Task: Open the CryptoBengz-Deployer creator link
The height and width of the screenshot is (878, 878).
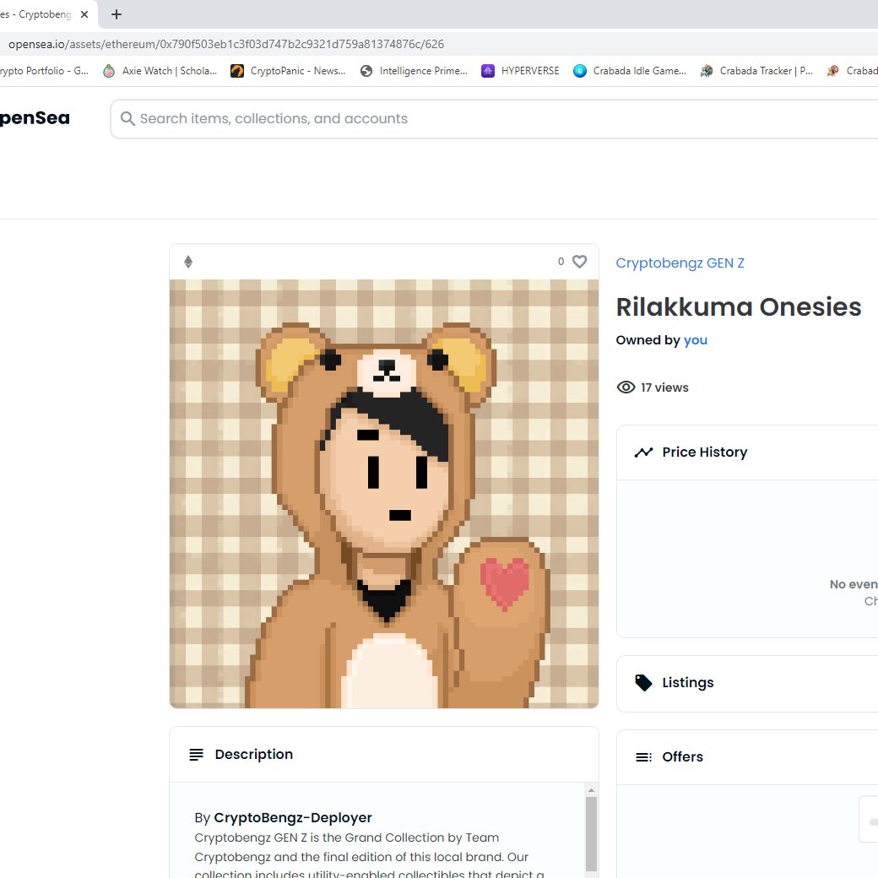Action: pyautogui.click(x=293, y=817)
